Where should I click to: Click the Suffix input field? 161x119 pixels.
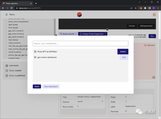[139, 101]
